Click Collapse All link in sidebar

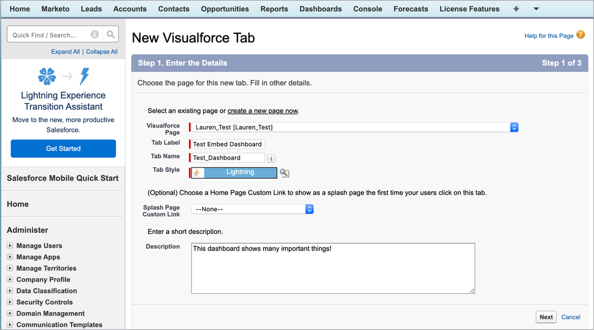tap(102, 52)
